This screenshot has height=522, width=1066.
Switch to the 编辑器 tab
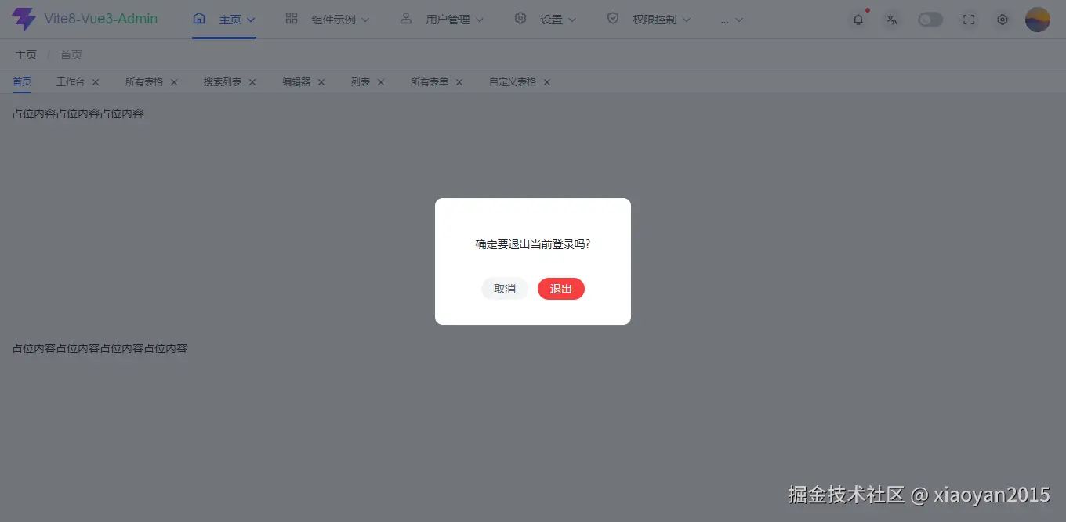point(296,81)
